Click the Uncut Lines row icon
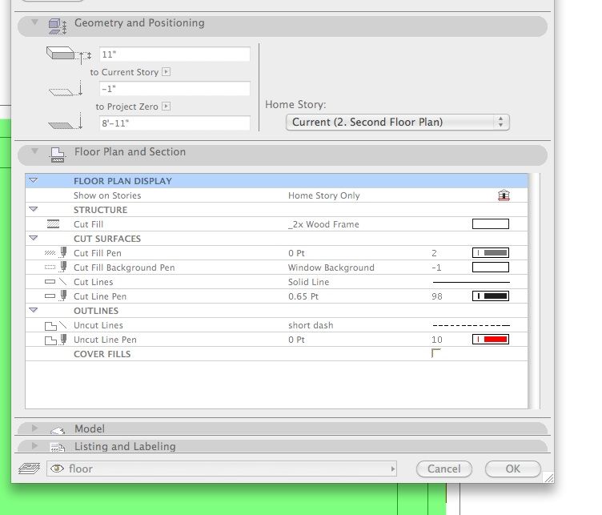Screen dimensions: 602x515 coord(56,326)
